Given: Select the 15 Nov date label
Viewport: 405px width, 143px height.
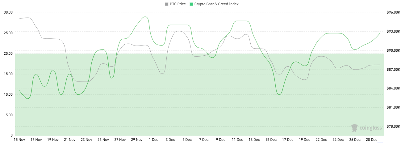Looking at the screenshot, I should click(x=20, y=140).
